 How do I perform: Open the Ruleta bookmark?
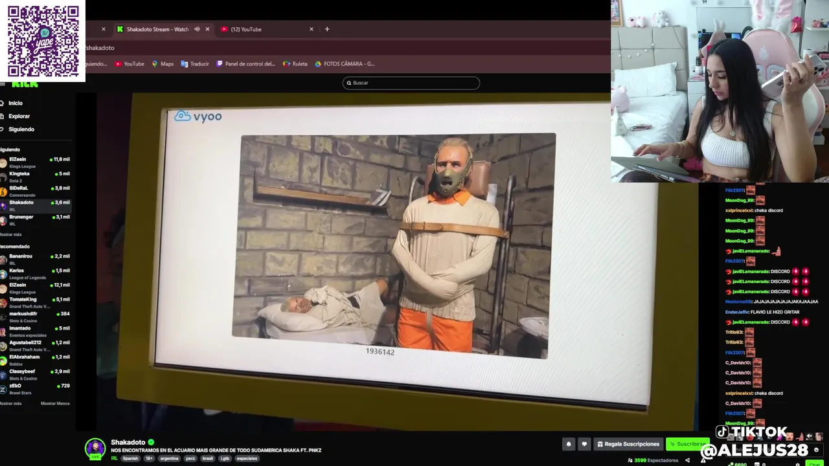tap(295, 64)
